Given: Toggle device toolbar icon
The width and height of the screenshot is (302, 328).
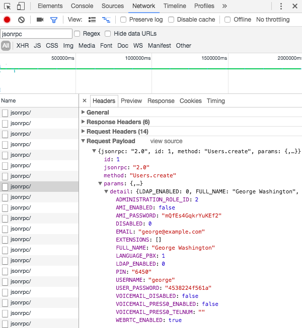Looking at the screenshot, I should point(21,6).
